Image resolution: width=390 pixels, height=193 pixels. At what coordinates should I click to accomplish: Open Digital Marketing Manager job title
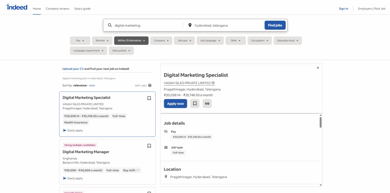click(86, 152)
